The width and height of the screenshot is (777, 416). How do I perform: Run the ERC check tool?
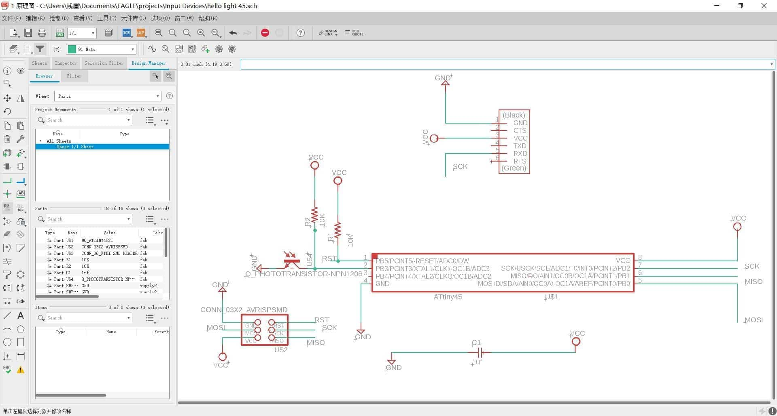click(7, 370)
